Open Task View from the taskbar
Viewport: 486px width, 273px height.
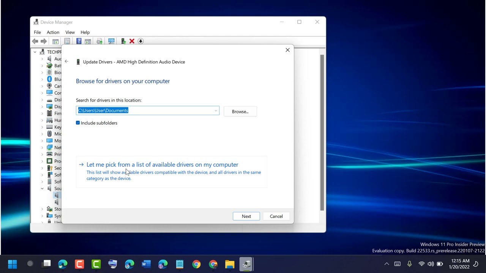click(x=46, y=264)
